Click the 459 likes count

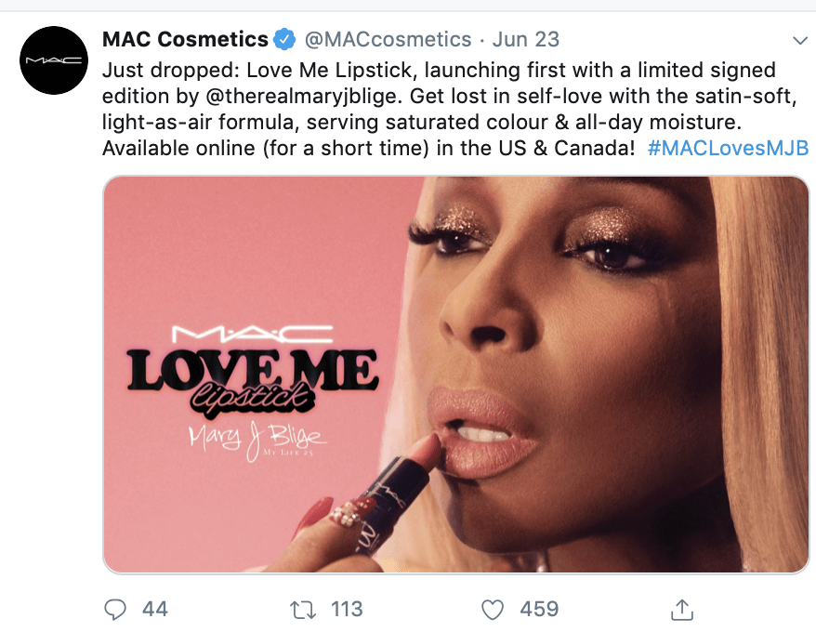539,609
